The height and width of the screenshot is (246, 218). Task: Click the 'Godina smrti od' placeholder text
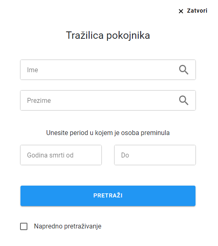[50, 155]
